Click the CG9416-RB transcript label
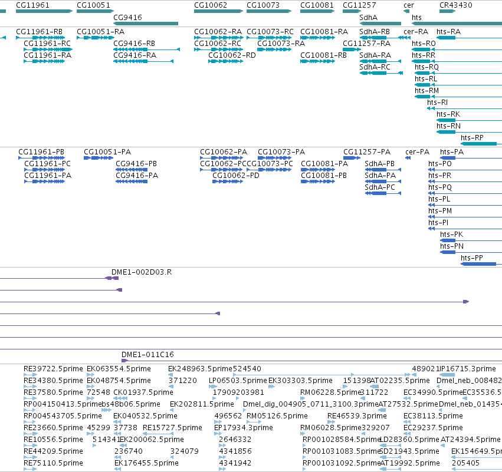The image size is (502, 472). tap(134, 44)
